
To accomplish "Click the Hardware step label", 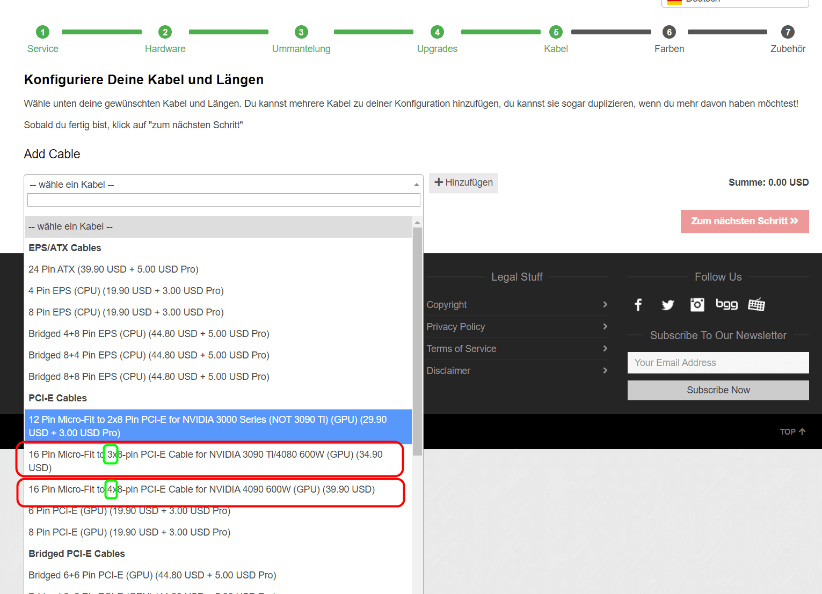I will [165, 49].
